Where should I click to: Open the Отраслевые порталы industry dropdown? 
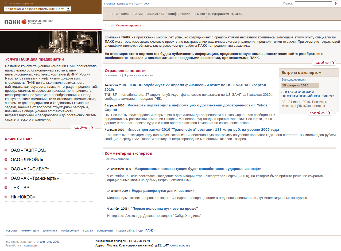click(x=37, y=9)
